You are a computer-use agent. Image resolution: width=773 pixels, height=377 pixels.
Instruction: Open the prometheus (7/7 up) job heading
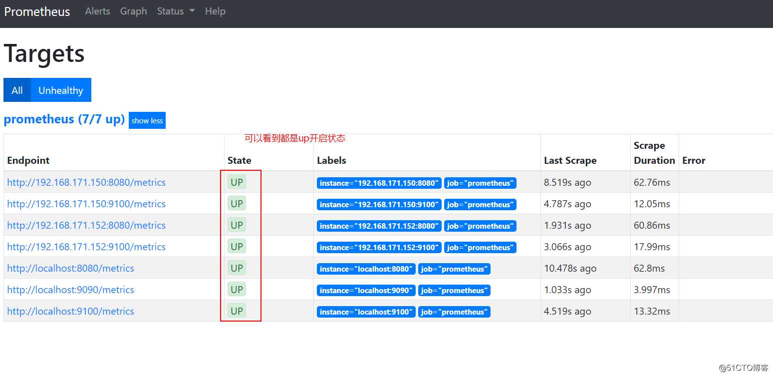[x=64, y=119]
